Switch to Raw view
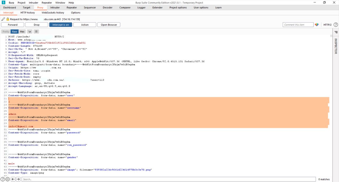This screenshot has width=339, height=182. coord(14,31)
